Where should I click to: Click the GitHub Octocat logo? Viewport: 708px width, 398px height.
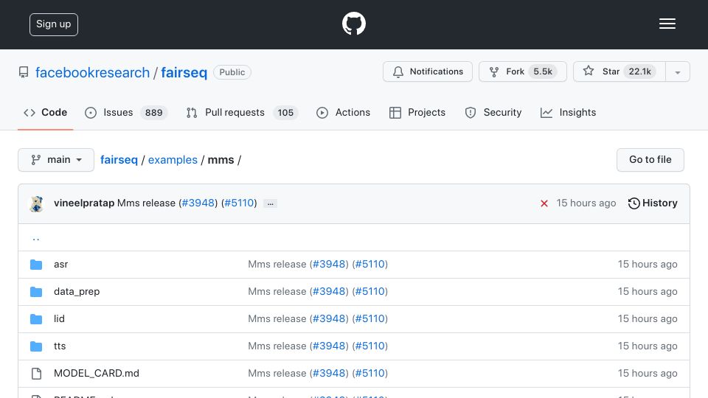click(353, 24)
